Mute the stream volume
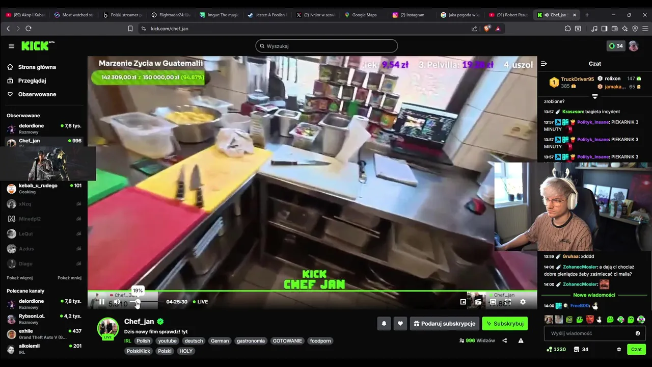 [117, 302]
